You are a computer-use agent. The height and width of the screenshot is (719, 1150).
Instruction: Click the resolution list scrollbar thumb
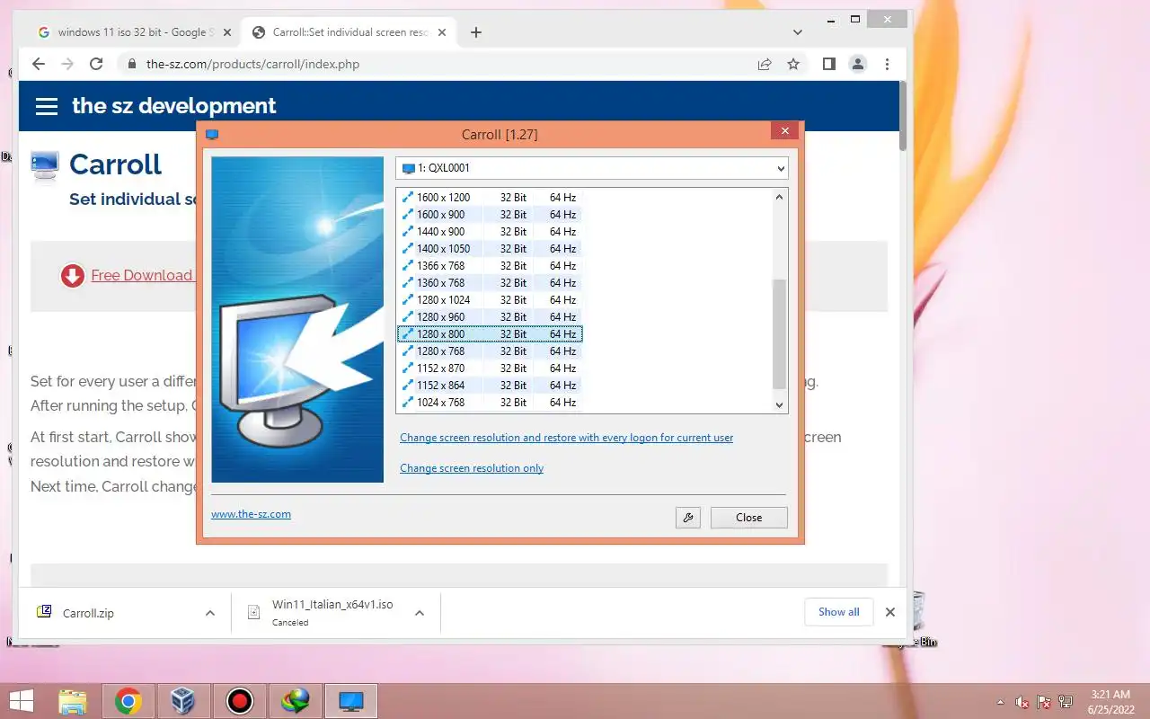[779, 333]
